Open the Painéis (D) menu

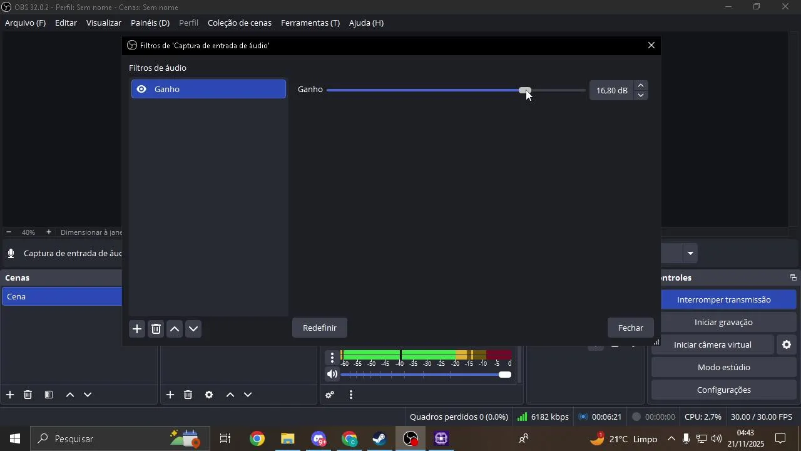click(x=150, y=23)
